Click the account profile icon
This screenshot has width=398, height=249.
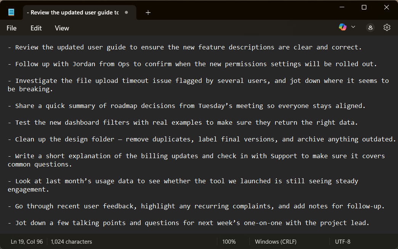(370, 27)
